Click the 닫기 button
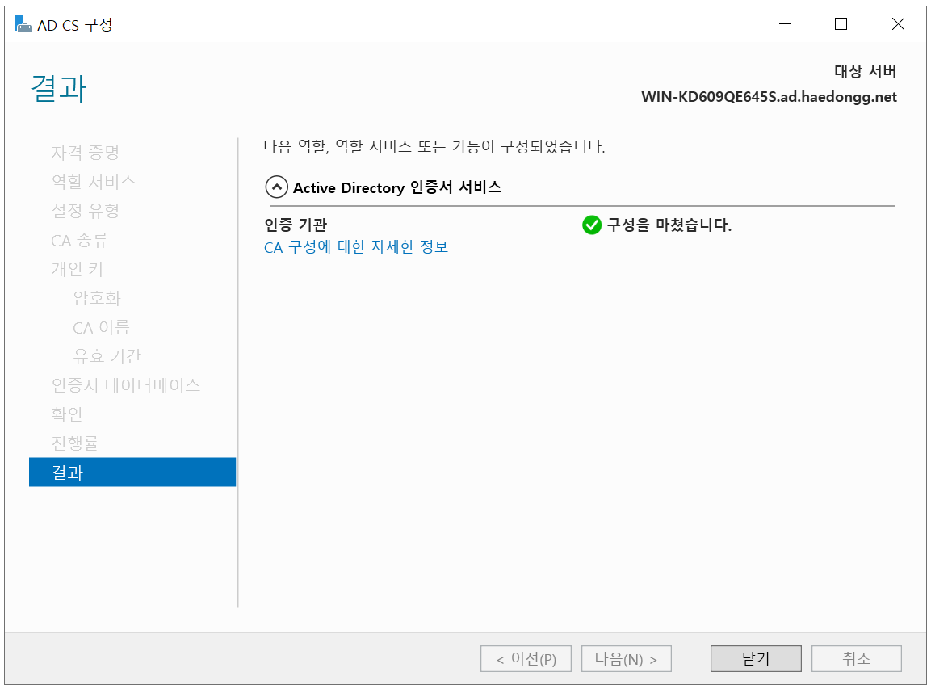This screenshot has height=689, width=931. [756, 658]
